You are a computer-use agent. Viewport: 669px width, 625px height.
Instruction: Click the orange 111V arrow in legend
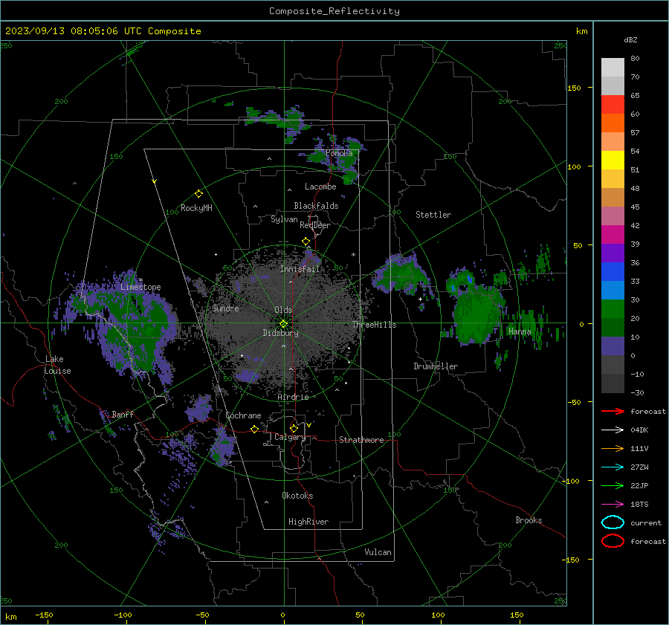[613, 448]
